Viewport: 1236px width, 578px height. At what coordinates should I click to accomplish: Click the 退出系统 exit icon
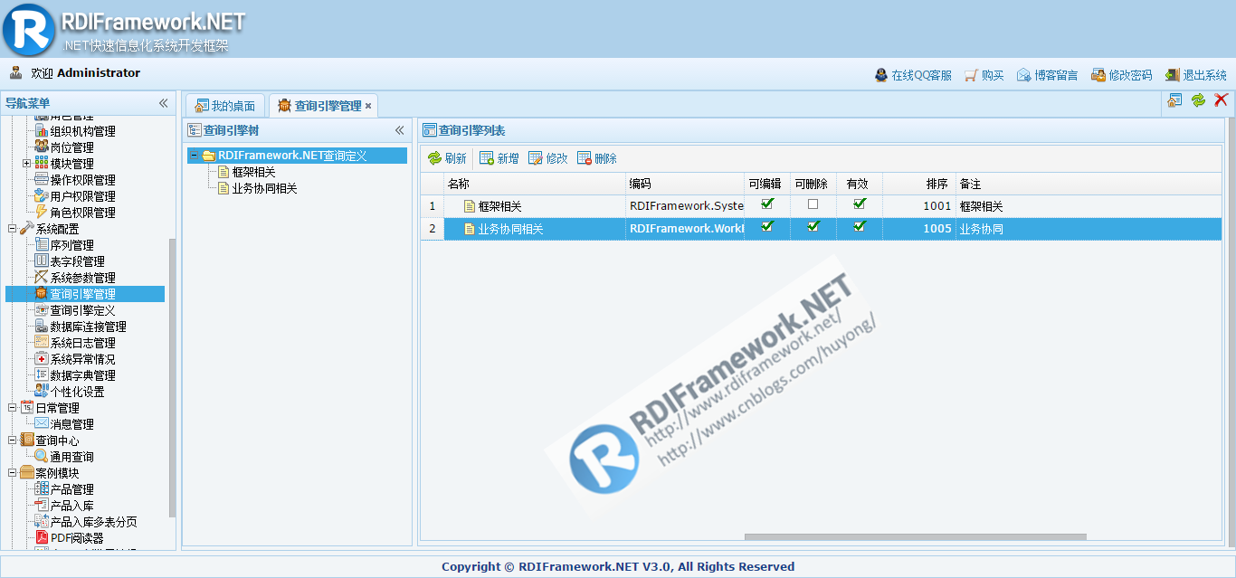pos(1173,75)
